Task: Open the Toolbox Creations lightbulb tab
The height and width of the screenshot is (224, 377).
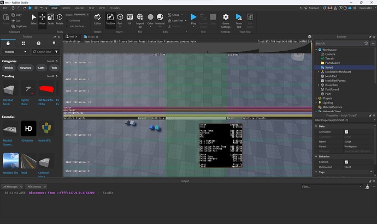Action: [x=54, y=43]
